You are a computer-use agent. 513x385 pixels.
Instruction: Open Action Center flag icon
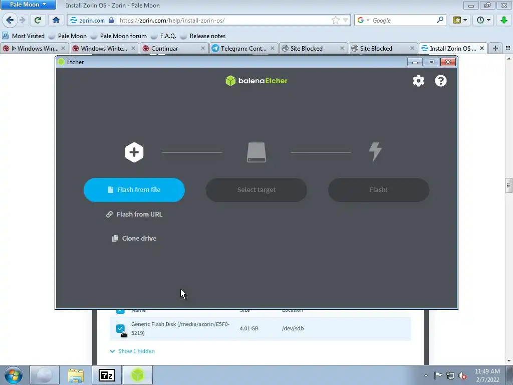[x=438, y=375]
